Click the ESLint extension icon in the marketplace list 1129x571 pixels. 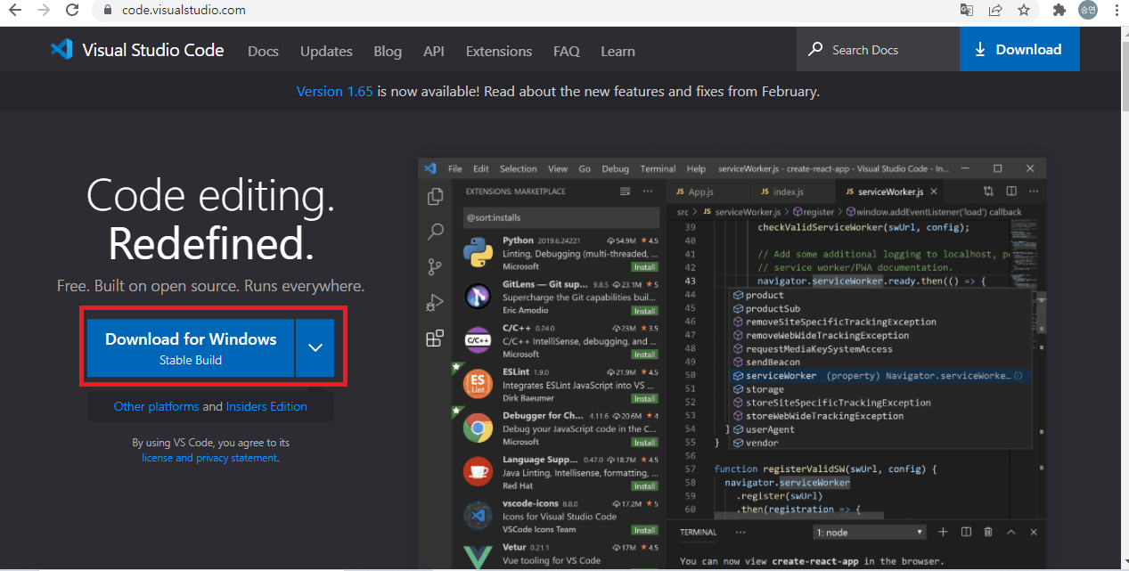tap(478, 384)
